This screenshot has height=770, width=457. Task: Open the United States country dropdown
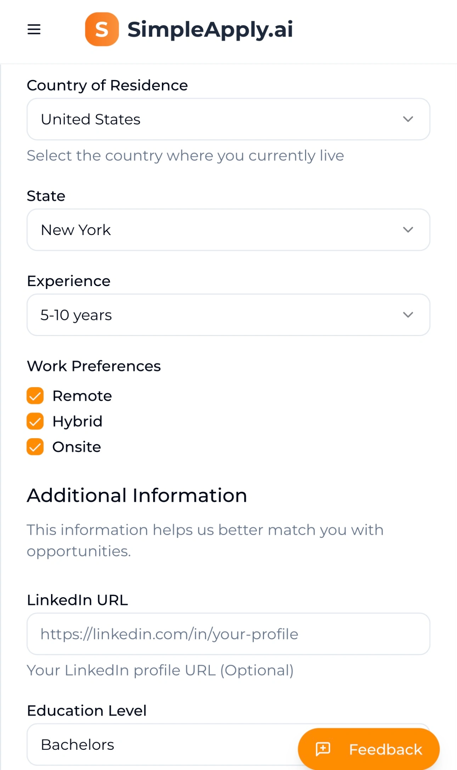coord(228,119)
